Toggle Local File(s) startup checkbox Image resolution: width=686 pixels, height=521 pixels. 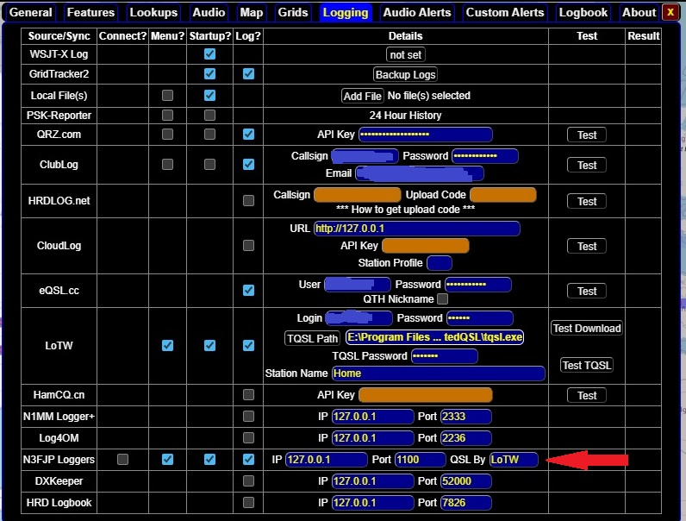209,95
